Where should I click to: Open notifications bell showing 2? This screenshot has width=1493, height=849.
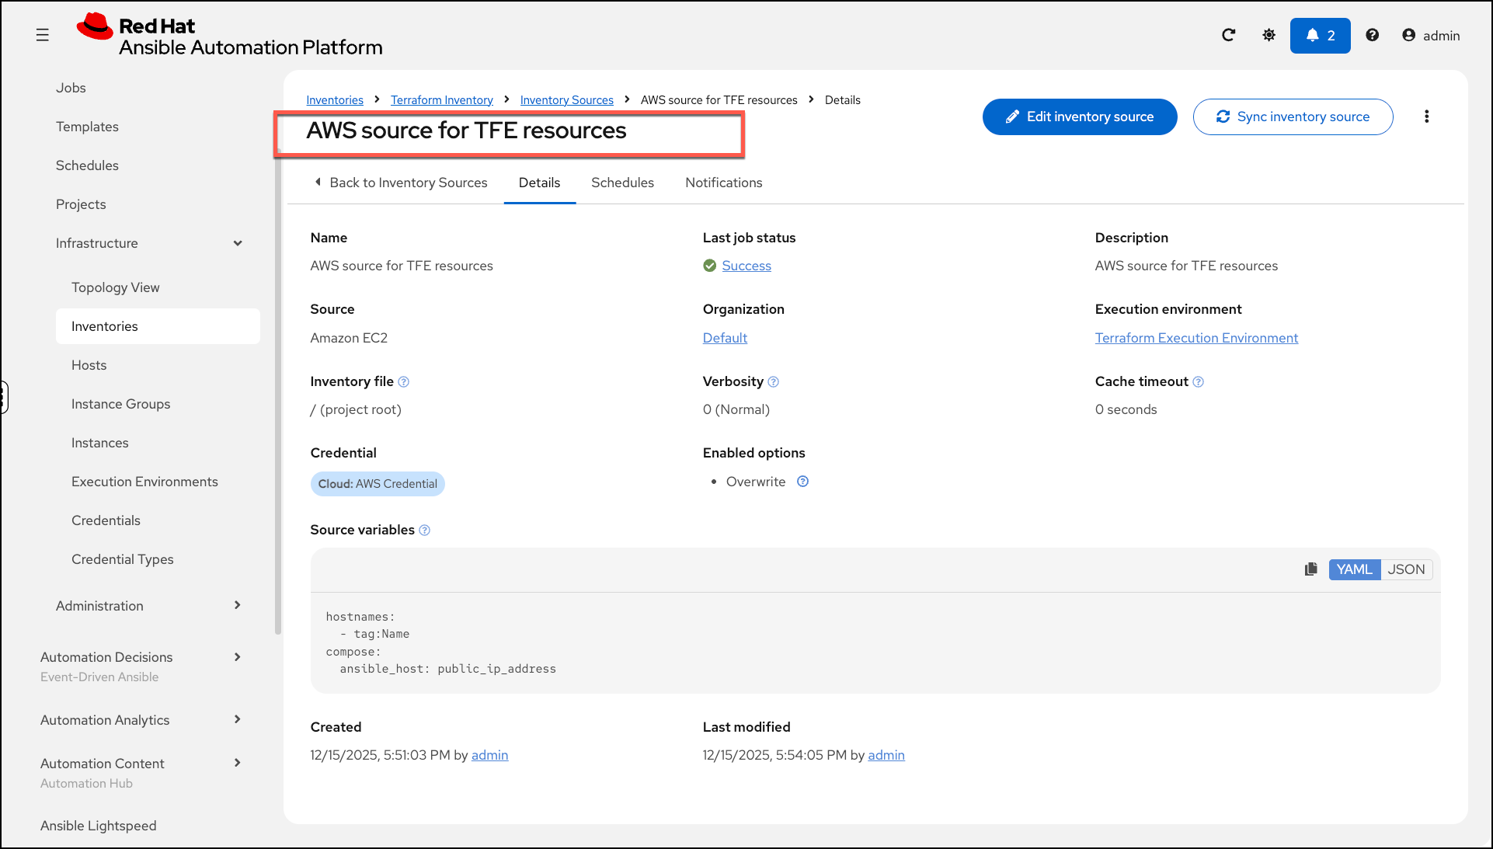tap(1320, 36)
